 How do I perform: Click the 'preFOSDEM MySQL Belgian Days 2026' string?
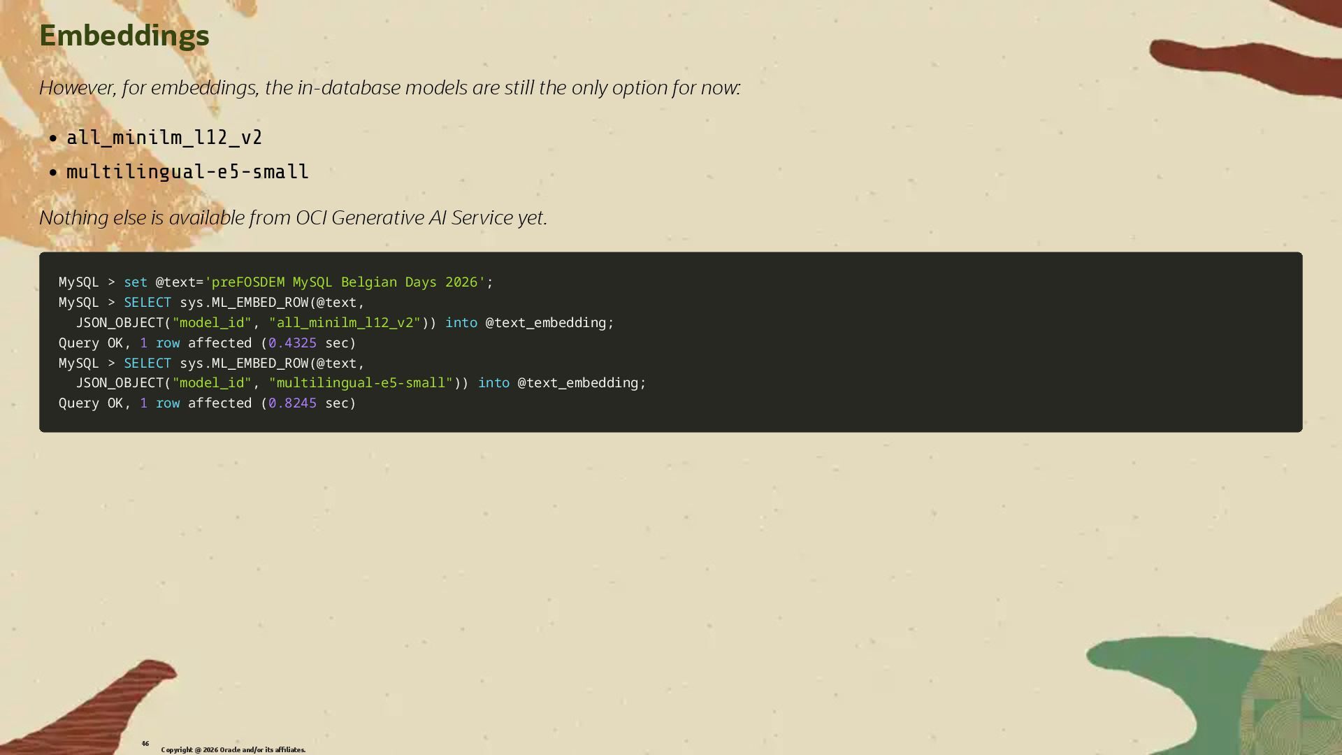pos(345,282)
